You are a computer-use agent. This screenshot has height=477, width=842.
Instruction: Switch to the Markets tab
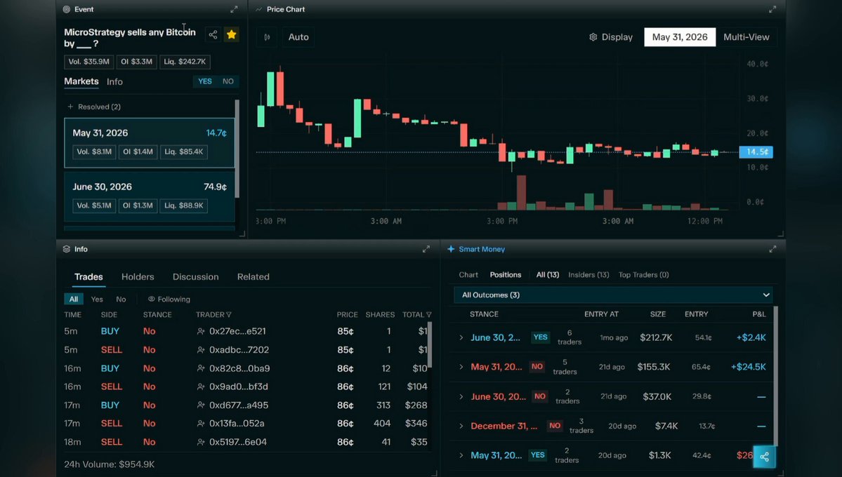pos(81,81)
